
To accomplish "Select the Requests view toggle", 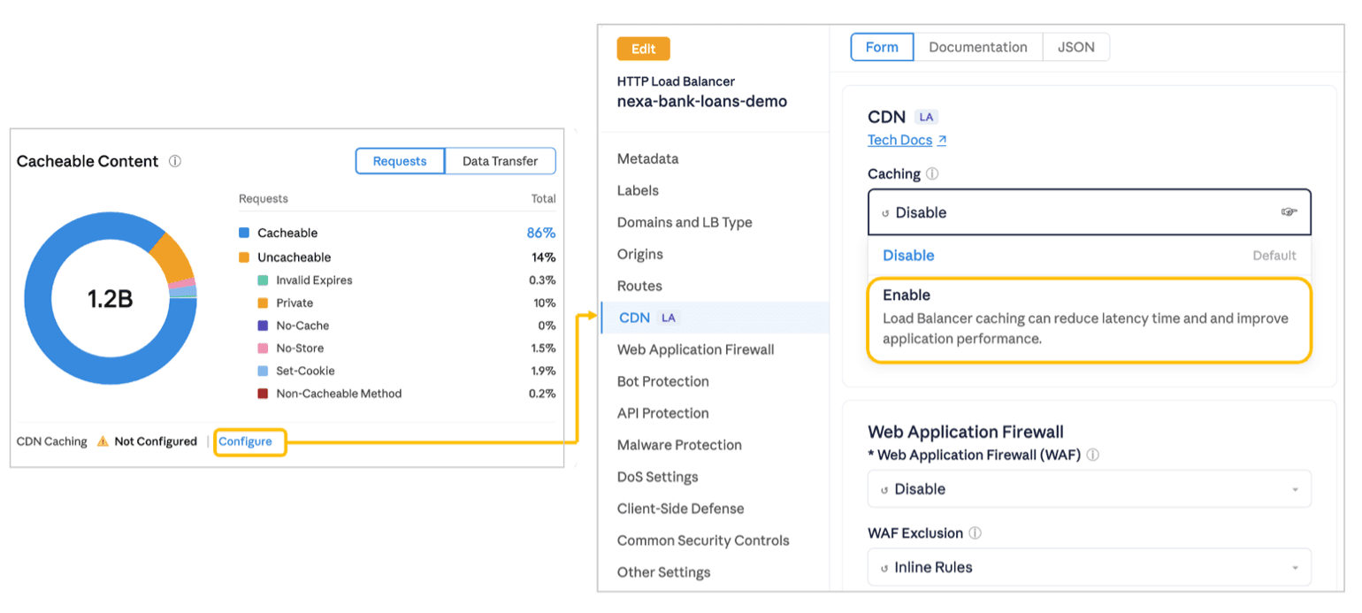I will tap(400, 161).
